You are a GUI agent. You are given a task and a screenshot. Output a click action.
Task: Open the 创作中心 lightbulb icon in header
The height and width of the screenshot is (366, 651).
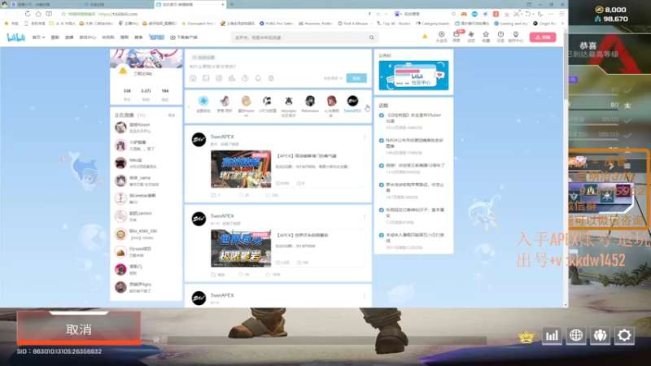(x=516, y=37)
